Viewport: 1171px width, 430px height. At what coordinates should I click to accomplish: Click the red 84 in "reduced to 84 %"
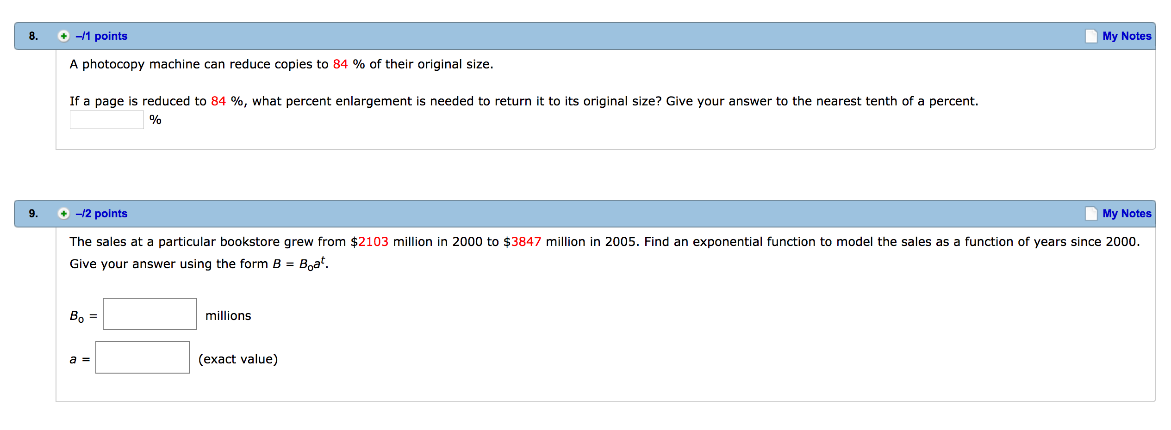coord(218,101)
